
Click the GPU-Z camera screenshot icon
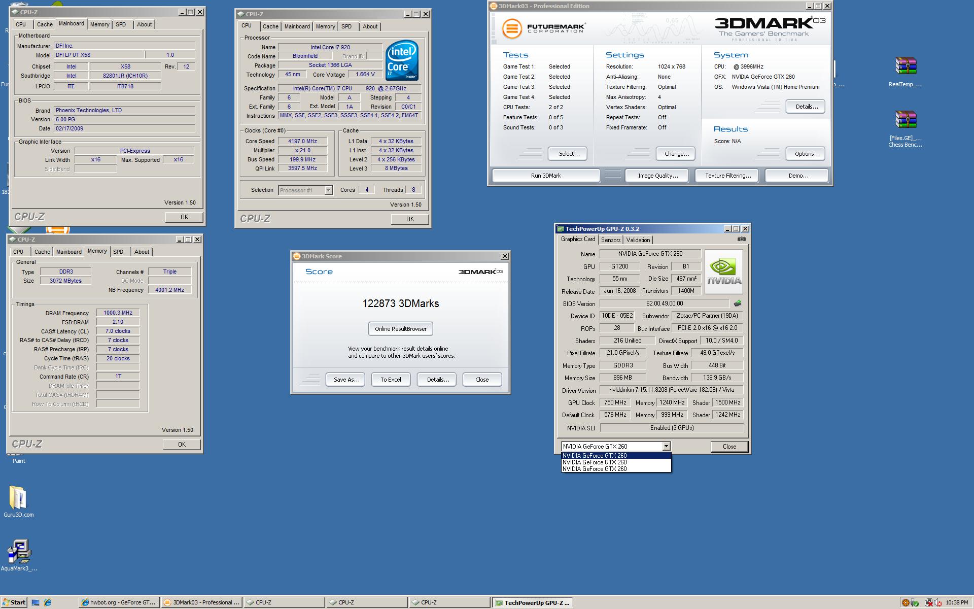741,239
